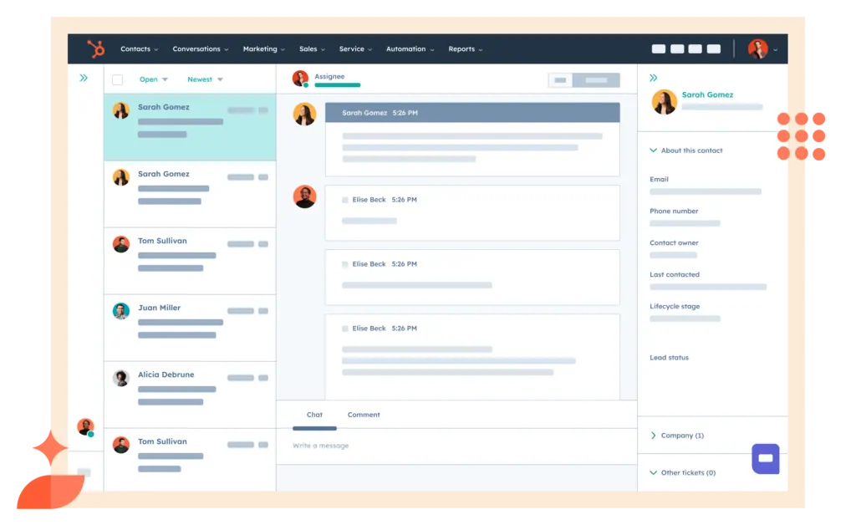Click the Lead status property label

pos(670,358)
